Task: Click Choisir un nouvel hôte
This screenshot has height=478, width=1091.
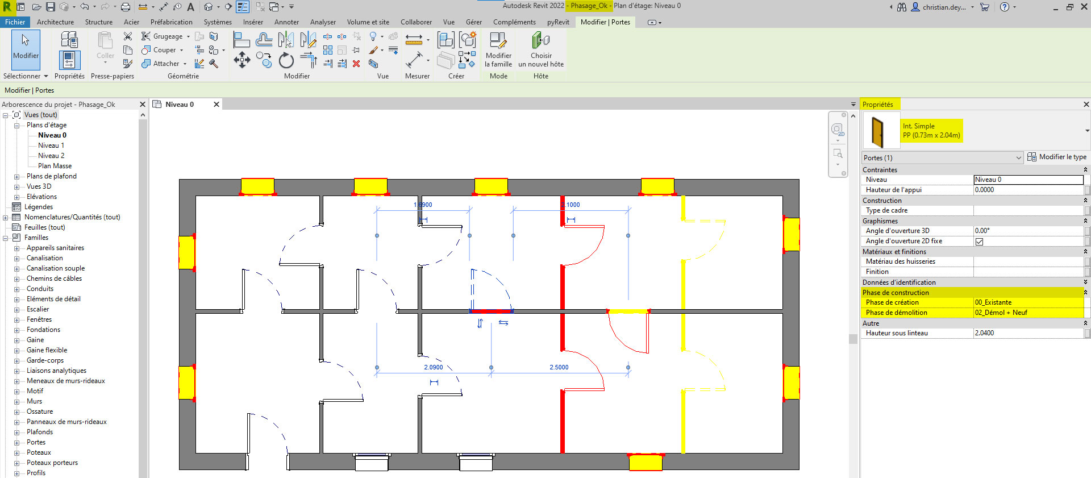Action: (x=541, y=49)
